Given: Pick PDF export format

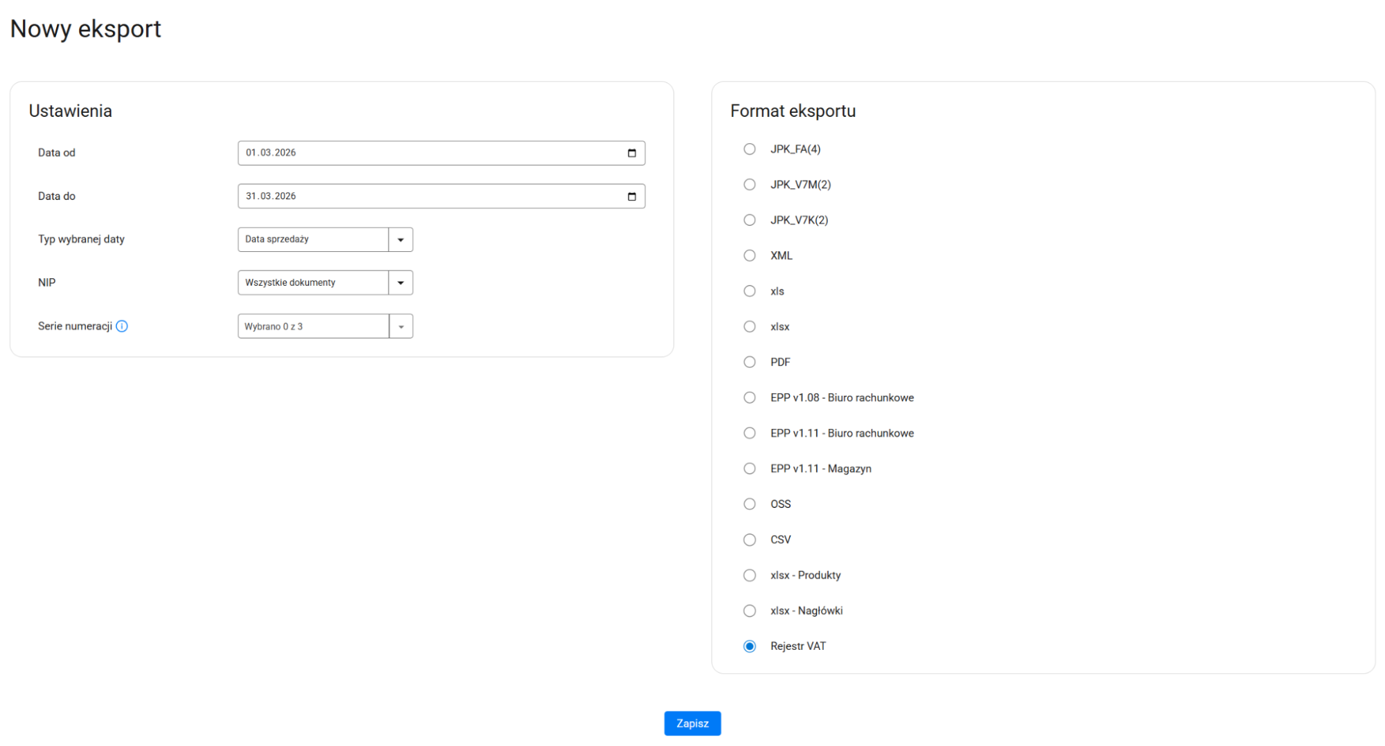Looking at the screenshot, I should click(x=750, y=362).
